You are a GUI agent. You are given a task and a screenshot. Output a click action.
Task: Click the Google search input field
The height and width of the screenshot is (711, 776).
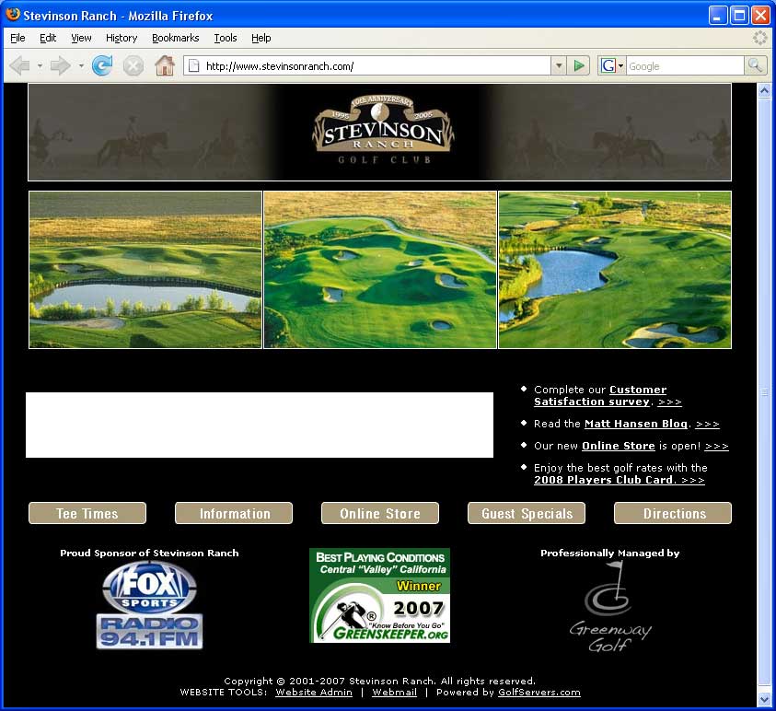685,65
